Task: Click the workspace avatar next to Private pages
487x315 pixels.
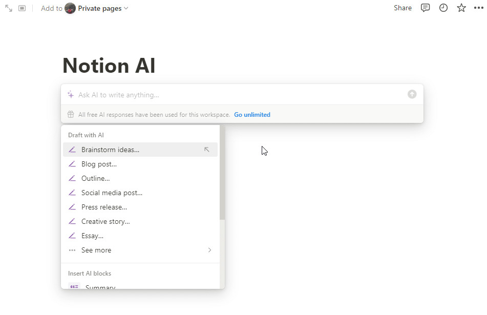Action: (x=70, y=8)
